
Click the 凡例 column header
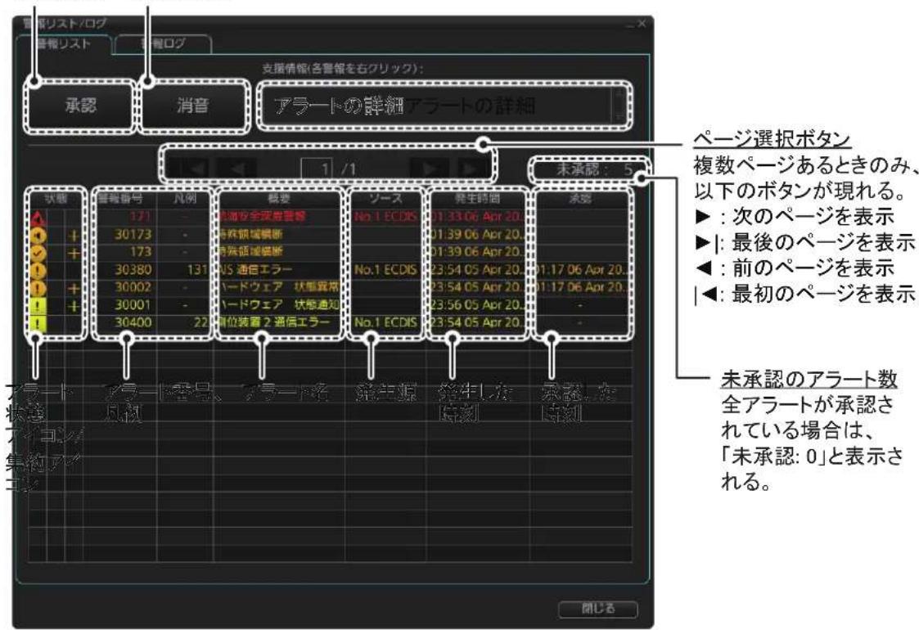point(185,200)
